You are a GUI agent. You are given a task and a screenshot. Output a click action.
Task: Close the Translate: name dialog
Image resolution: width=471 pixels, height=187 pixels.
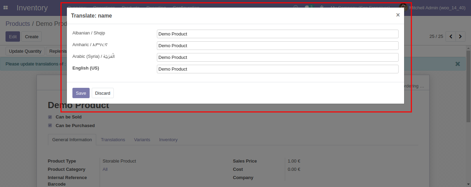(x=398, y=15)
